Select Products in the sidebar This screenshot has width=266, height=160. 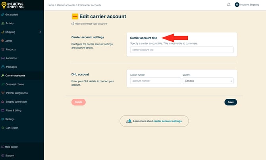coord(11,49)
